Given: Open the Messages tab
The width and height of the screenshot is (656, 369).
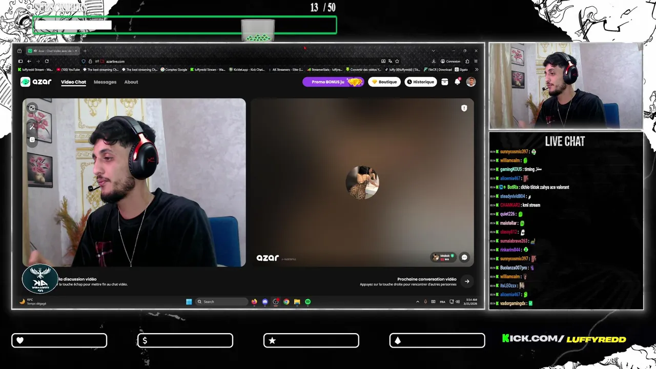Looking at the screenshot, I should tap(105, 82).
